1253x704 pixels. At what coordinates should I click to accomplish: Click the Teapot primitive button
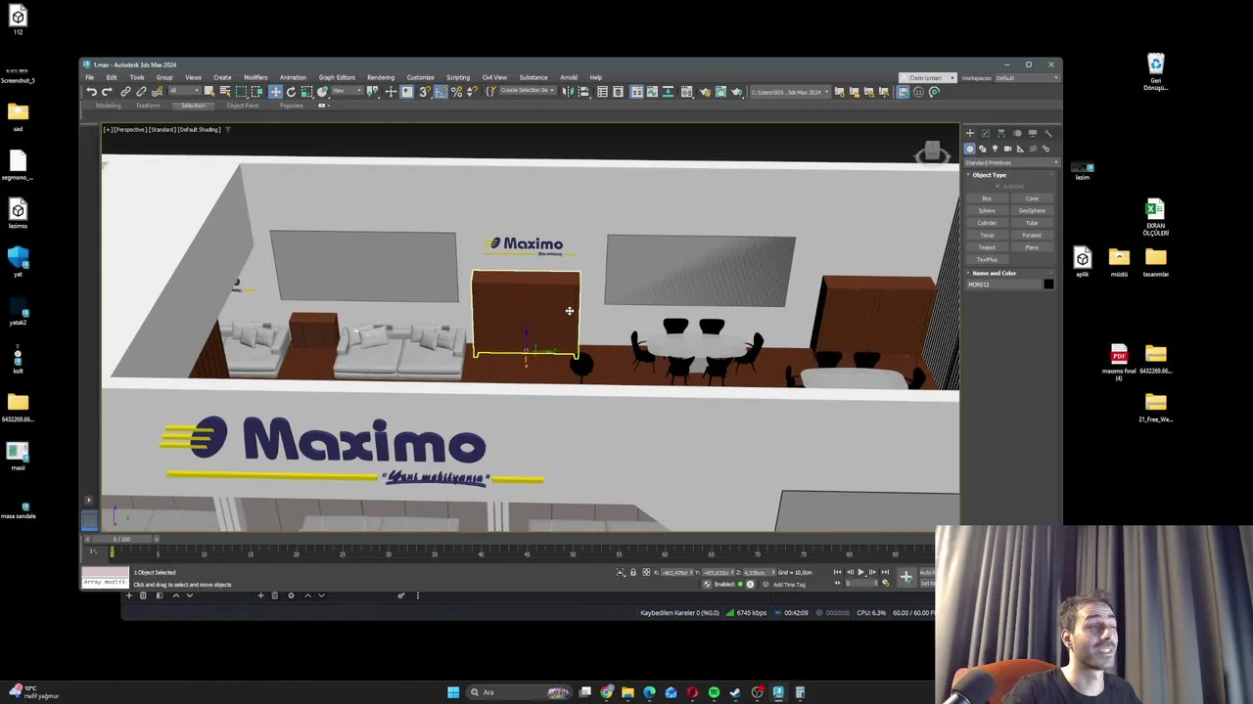(x=988, y=247)
